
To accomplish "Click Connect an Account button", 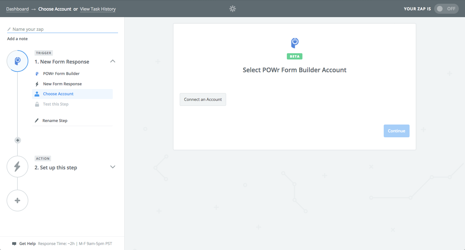I will pyautogui.click(x=203, y=100).
